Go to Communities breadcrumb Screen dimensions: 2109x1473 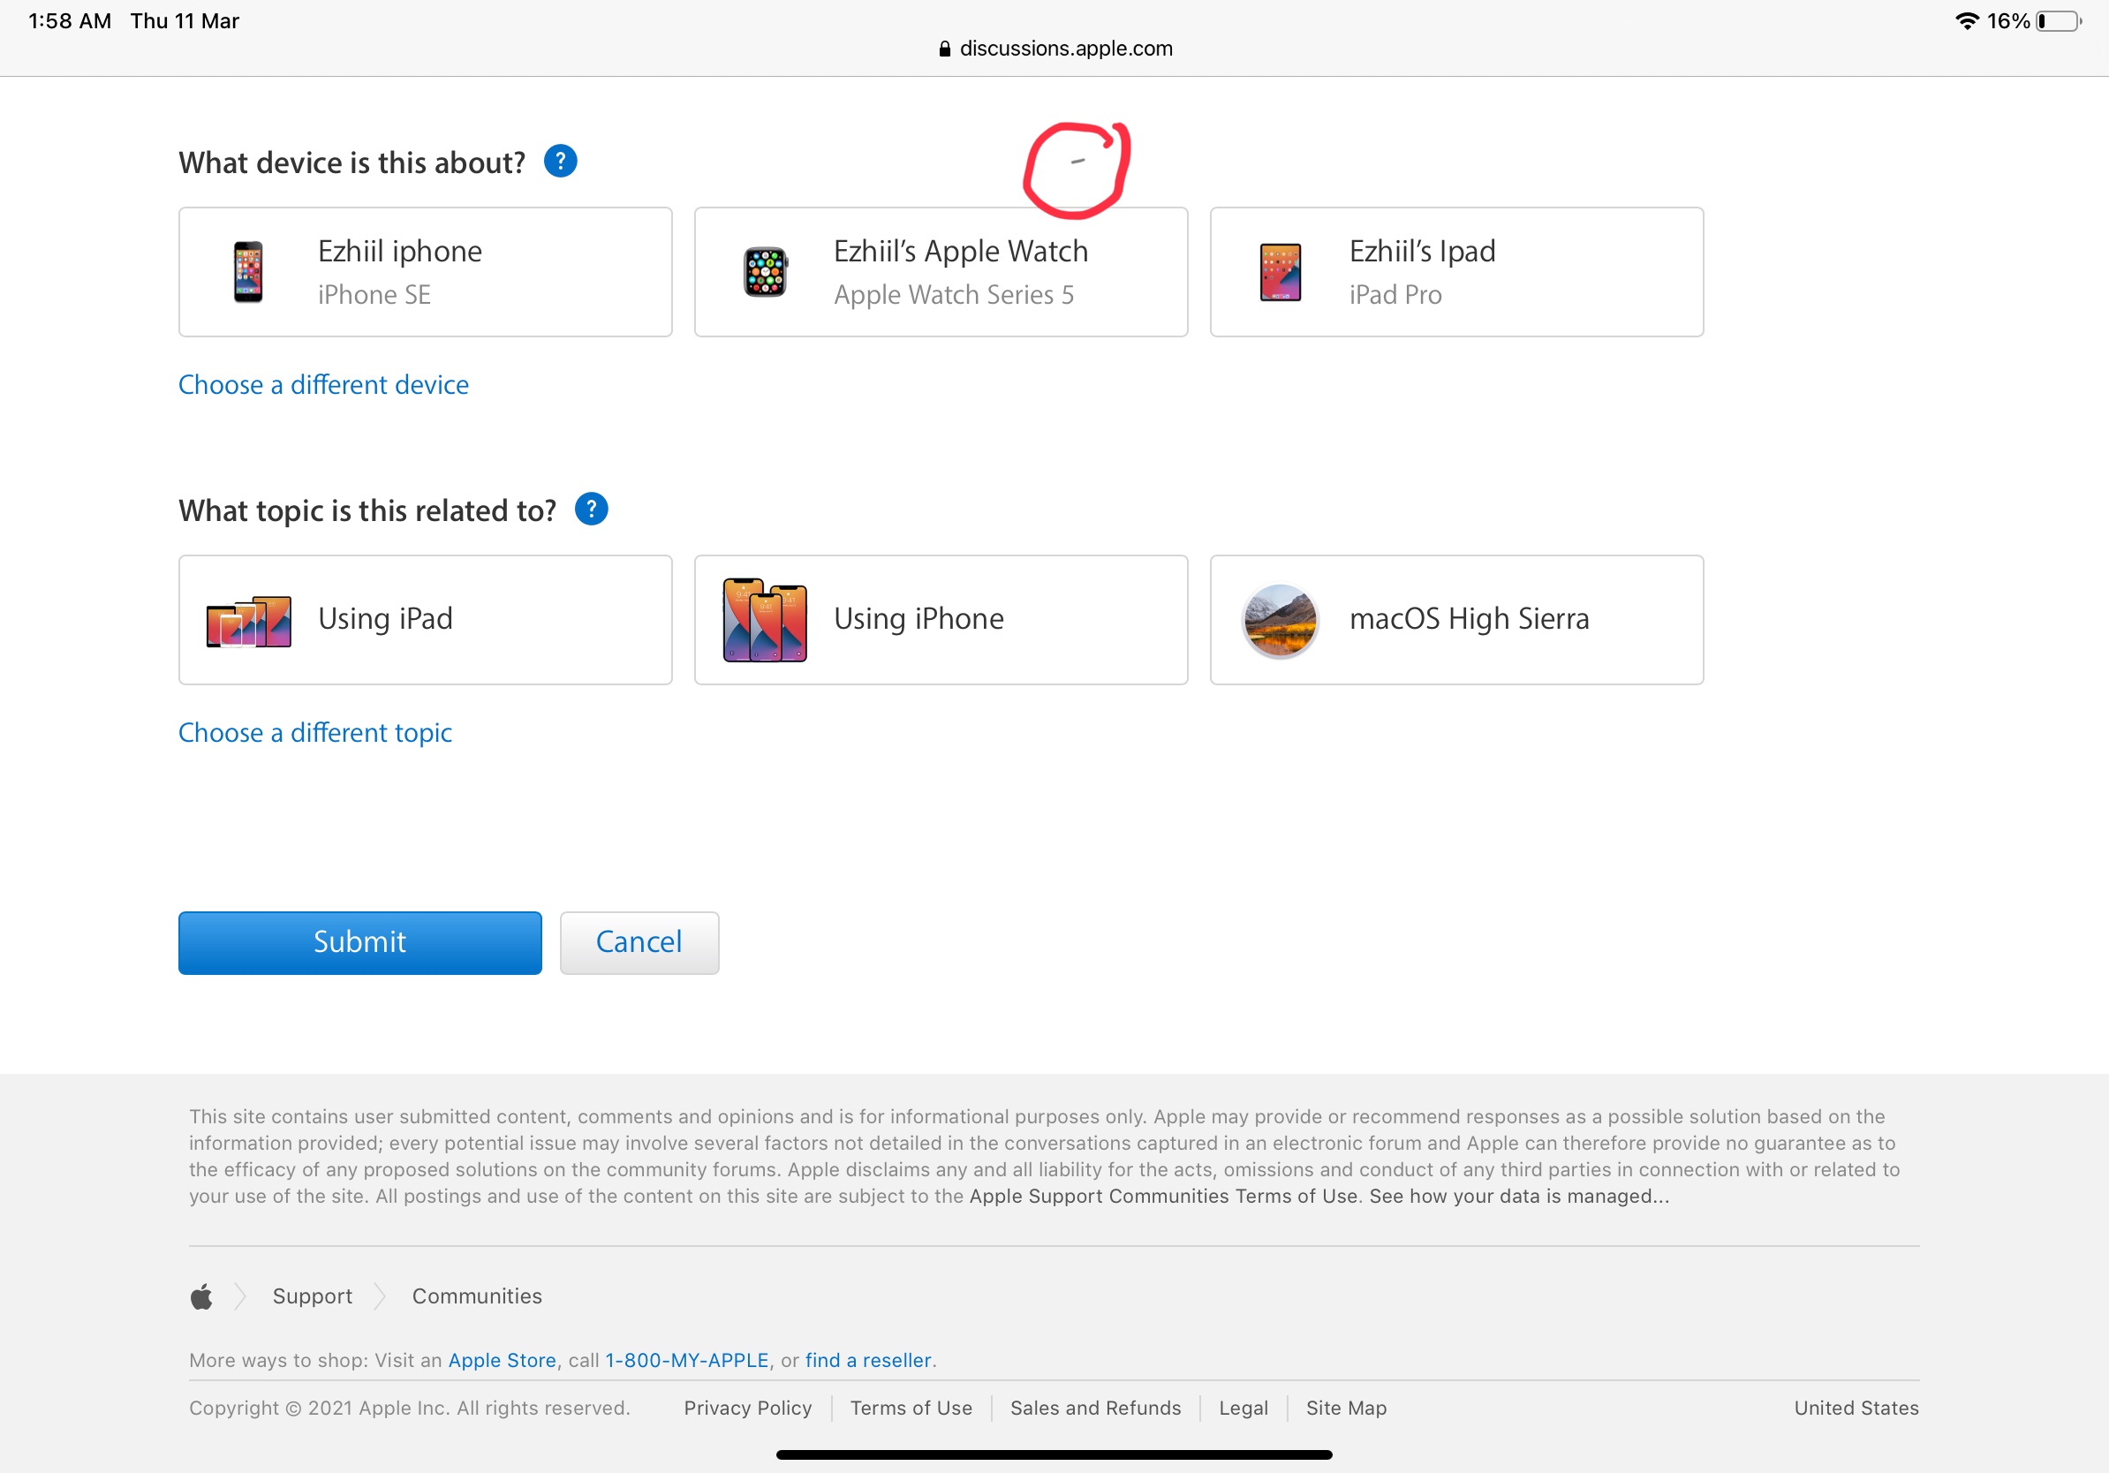coord(477,1296)
